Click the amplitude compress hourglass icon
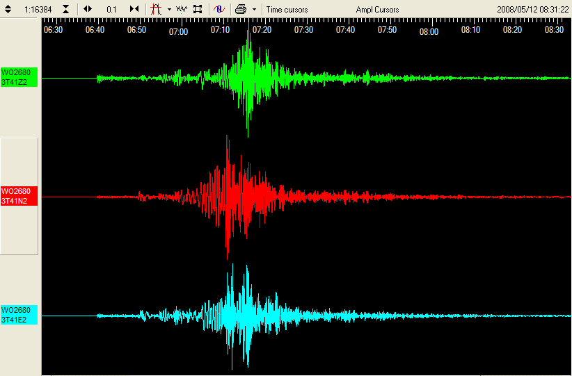572x376 pixels. coord(65,9)
